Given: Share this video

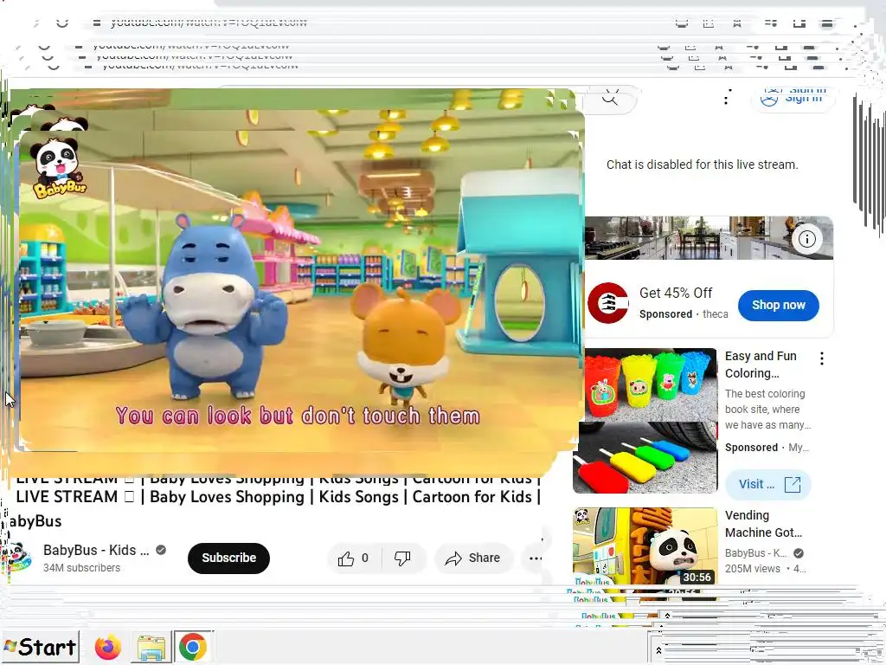Looking at the screenshot, I should pyautogui.click(x=473, y=558).
